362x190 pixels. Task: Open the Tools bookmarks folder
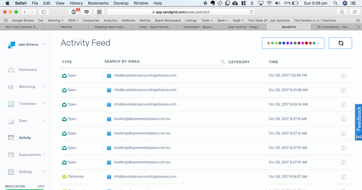point(207,21)
